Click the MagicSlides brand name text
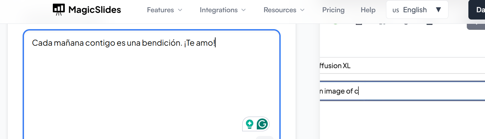This screenshot has height=139, width=485. 95,10
